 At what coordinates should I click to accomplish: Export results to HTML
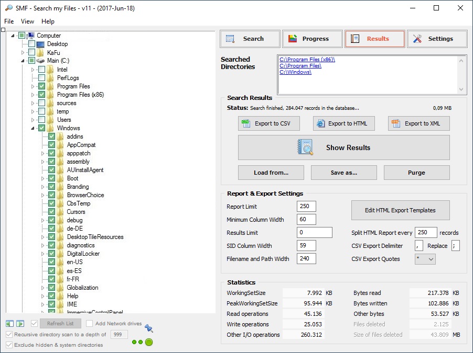pos(344,123)
